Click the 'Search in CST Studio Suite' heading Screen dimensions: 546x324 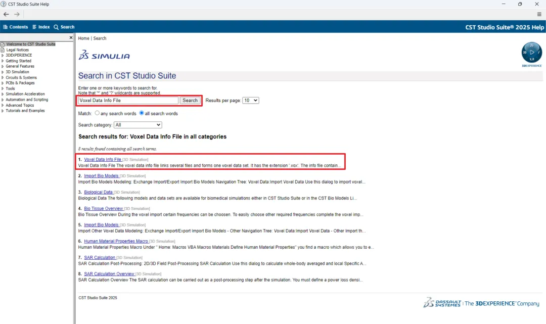[x=127, y=75]
